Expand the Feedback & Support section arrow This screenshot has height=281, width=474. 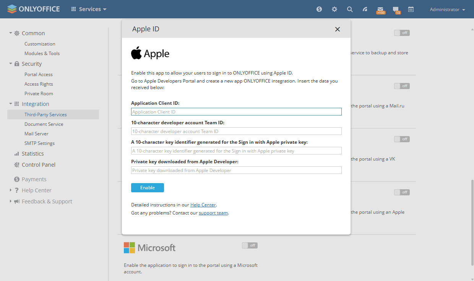11,201
